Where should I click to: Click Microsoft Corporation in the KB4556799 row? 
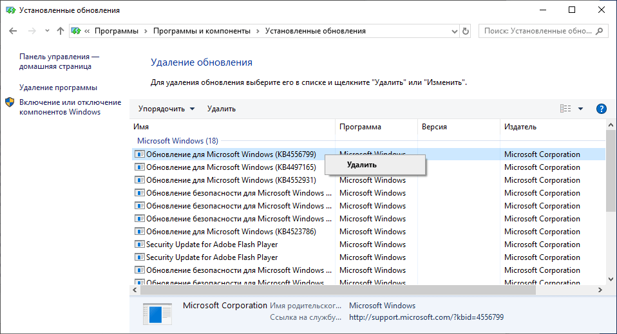tap(542, 154)
